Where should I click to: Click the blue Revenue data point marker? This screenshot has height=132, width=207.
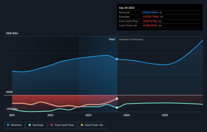tap(117, 59)
